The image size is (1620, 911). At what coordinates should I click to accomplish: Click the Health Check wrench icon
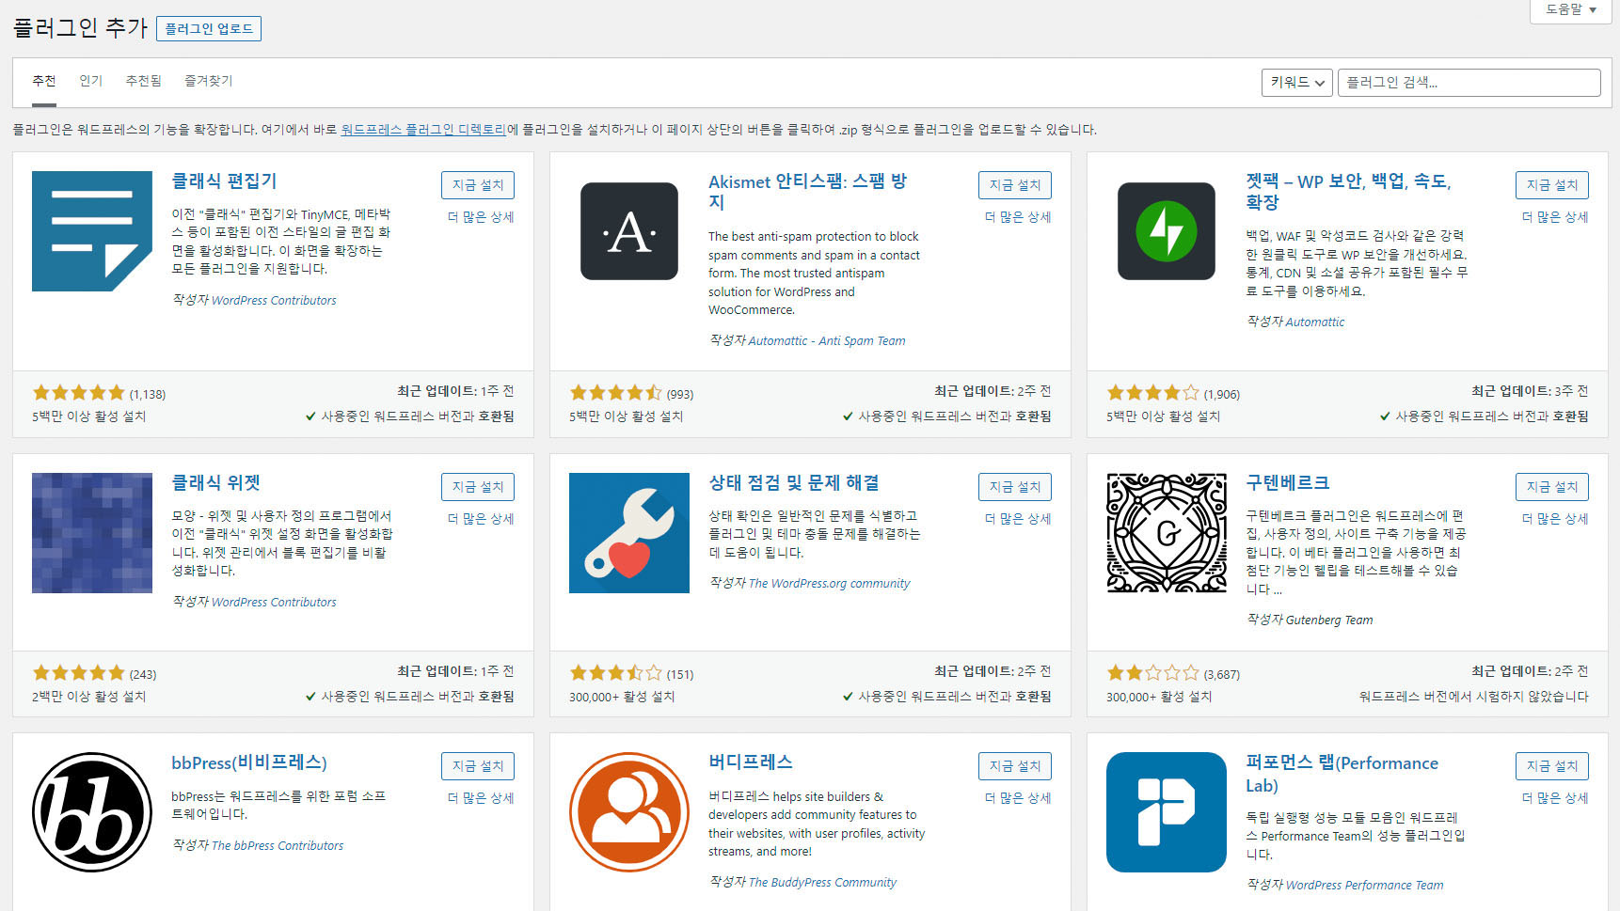[629, 533]
